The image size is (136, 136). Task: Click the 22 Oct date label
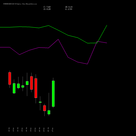(x=39, y=129)
